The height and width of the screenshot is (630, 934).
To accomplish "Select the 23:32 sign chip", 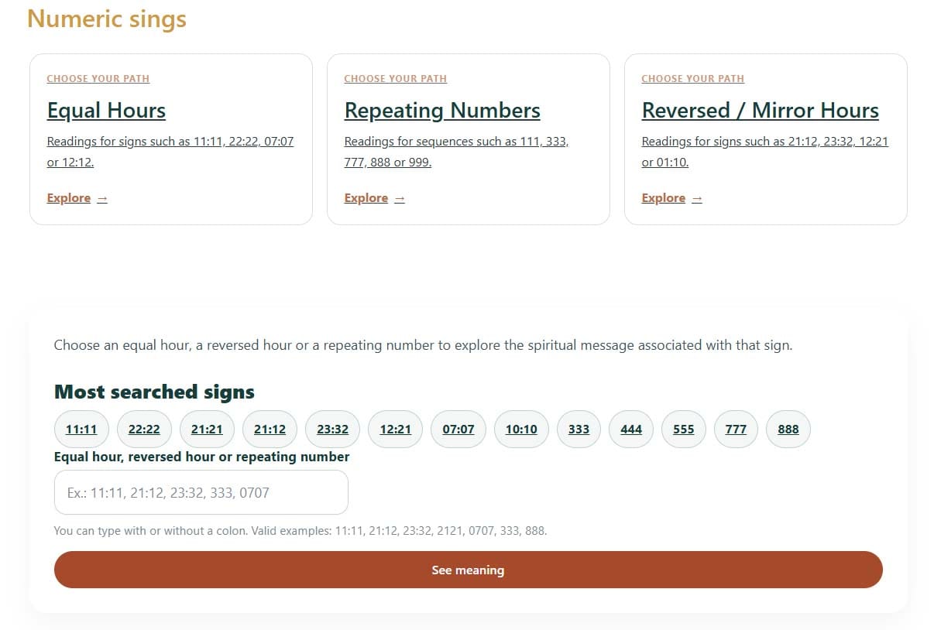I will (x=332, y=429).
